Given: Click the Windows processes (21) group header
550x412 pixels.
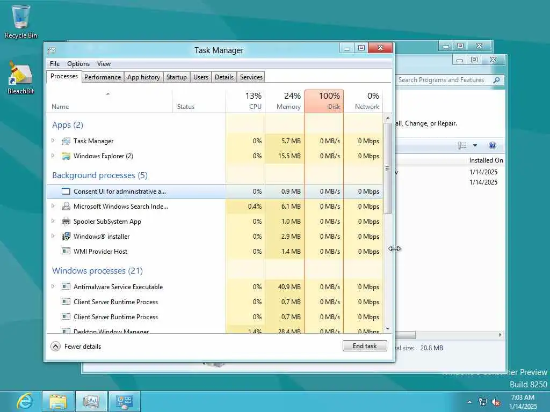Looking at the screenshot, I should 98,271.
